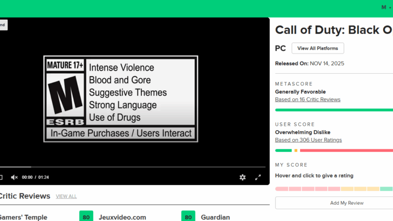Select the 80 score badge beside Guardian
This screenshot has height=221, width=393.
pos(188,216)
